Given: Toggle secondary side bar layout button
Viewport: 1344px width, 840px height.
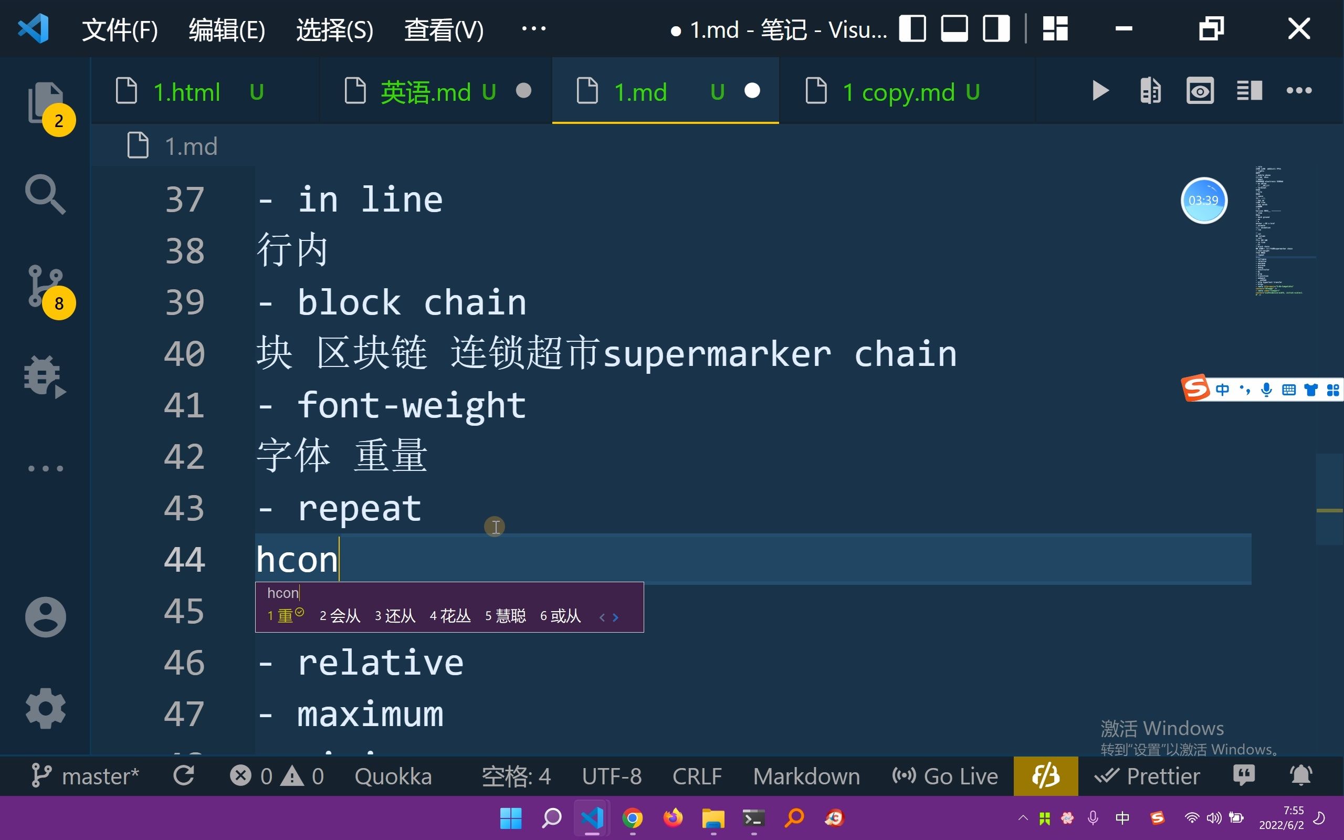Looking at the screenshot, I should [x=996, y=28].
